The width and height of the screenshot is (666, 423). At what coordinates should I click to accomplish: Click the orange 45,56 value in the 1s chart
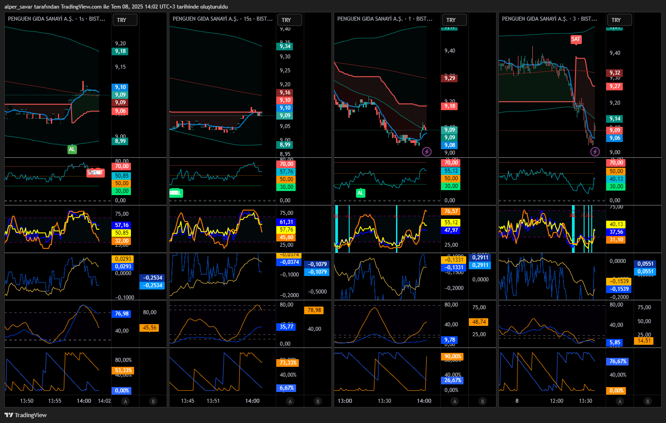tap(149, 328)
